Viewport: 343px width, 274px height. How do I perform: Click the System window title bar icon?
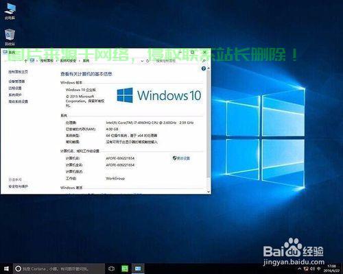point(5,52)
